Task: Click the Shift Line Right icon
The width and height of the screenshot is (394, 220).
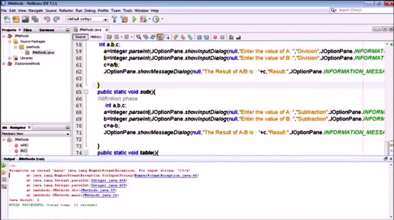Action: pyautogui.click(x=206, y=37)
